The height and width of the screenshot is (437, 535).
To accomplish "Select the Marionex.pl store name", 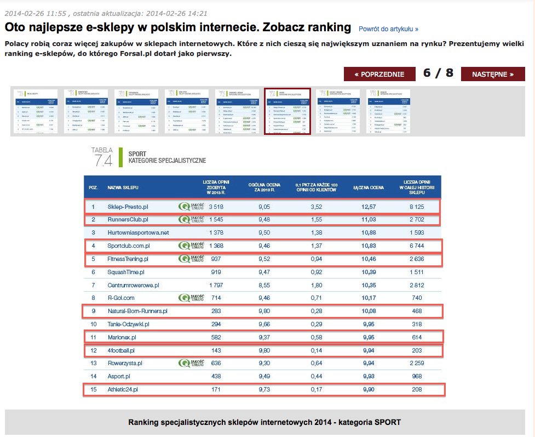I will pos(122,337).
